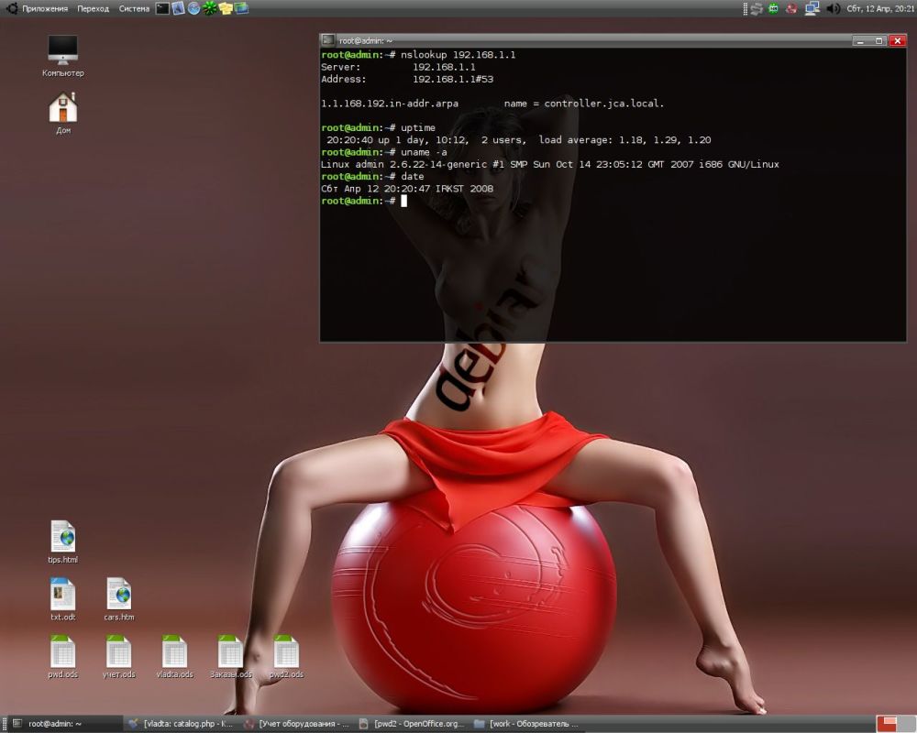Open the yellow sticky notes launcher
This screenshot has height=733, width=917.
point(226,8)
